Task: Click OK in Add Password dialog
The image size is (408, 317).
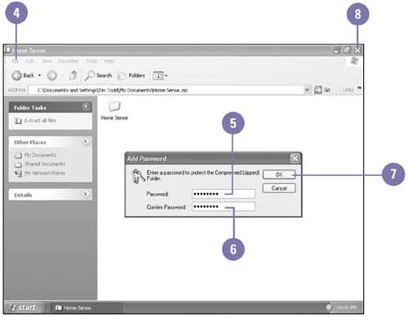Action: [x=279, y=174]
